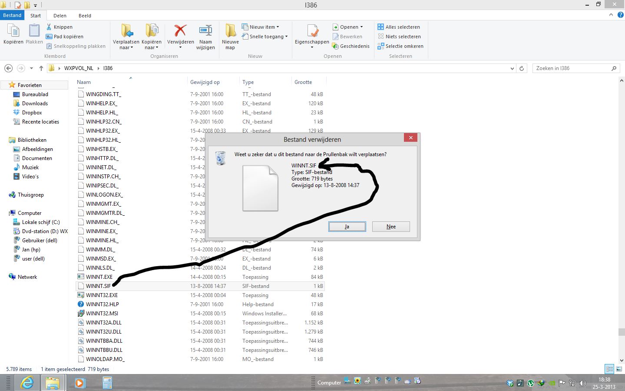Screen dimensions: 625x391
Task: Switch to large icons view in status bar
Action: tap(618, 369)
